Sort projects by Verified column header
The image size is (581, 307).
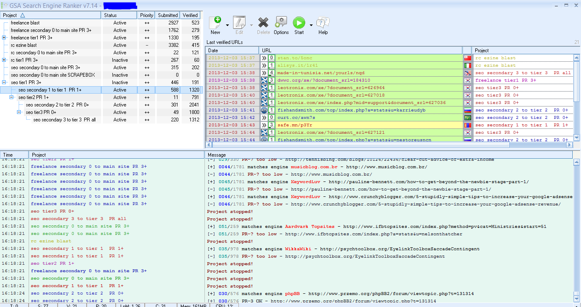(190, 15)
